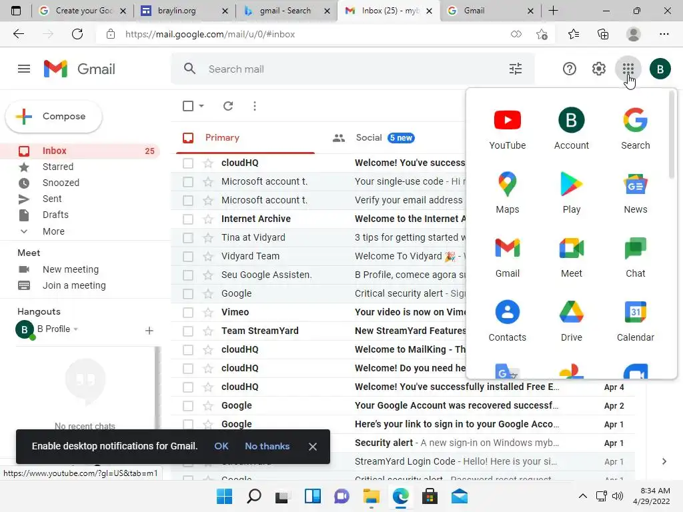Viewport: 683px width, 512px height.
Task: Add this page to browser favorites
Action: tap(542, 34)
